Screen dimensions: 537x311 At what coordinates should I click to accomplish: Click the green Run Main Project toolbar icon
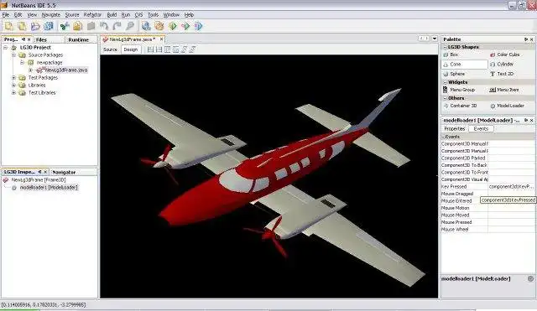coord(173,26)
